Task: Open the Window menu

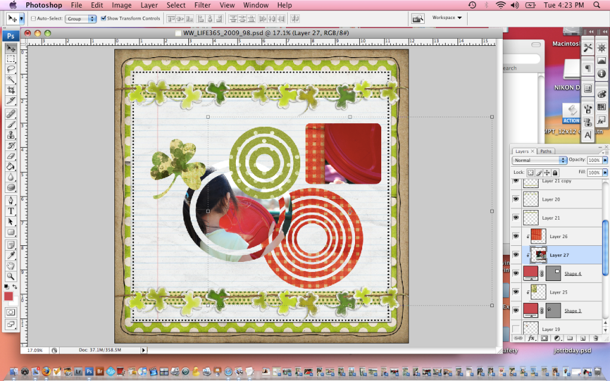Action: coord(256,5)
